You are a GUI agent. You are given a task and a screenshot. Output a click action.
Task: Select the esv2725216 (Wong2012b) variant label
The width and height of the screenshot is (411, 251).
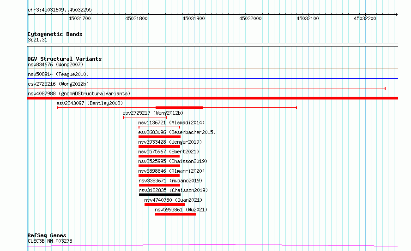point(58,84)
